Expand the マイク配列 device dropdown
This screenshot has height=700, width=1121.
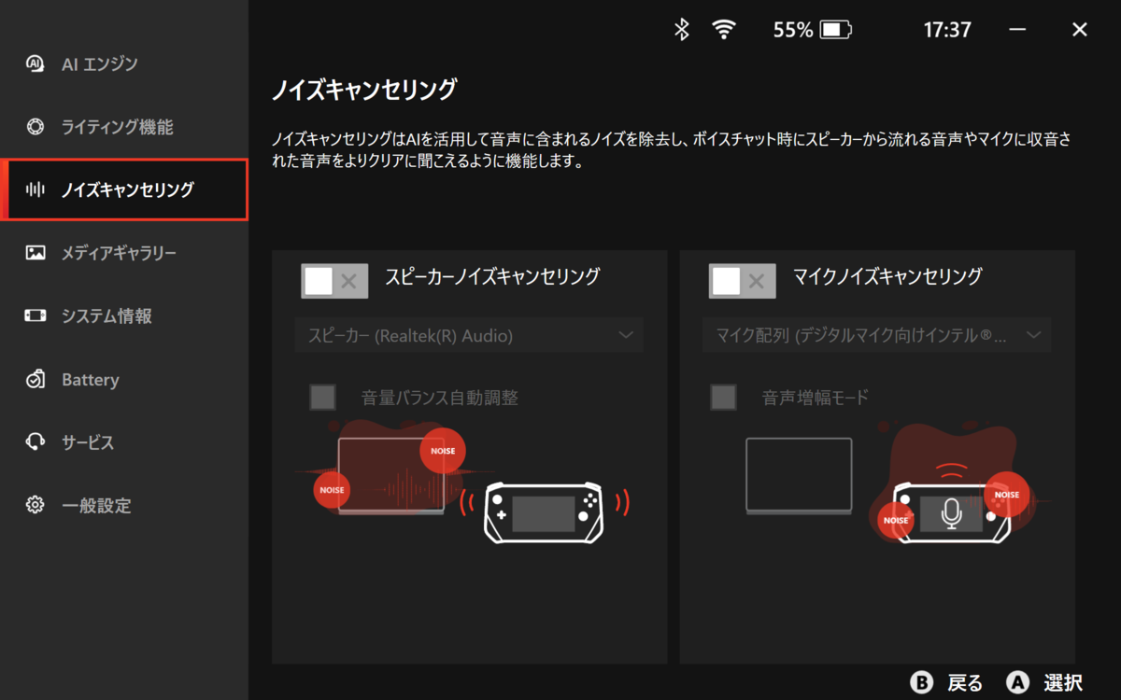pos(877,335)
